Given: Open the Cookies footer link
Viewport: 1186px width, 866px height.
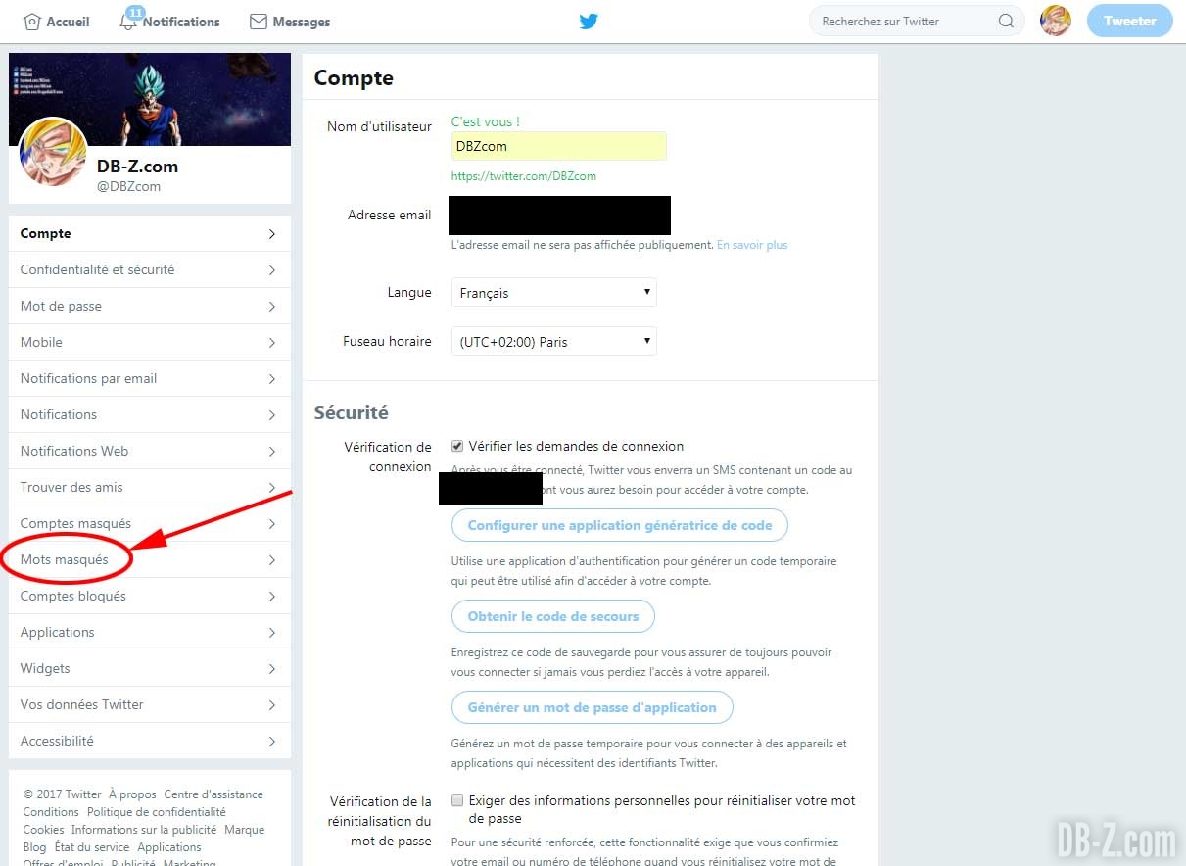Looking at the screenshot, I should point(44,830).
